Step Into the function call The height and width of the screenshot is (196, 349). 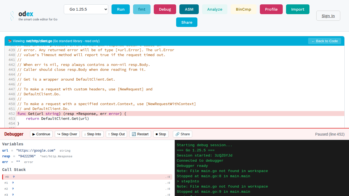click(92, 134)
